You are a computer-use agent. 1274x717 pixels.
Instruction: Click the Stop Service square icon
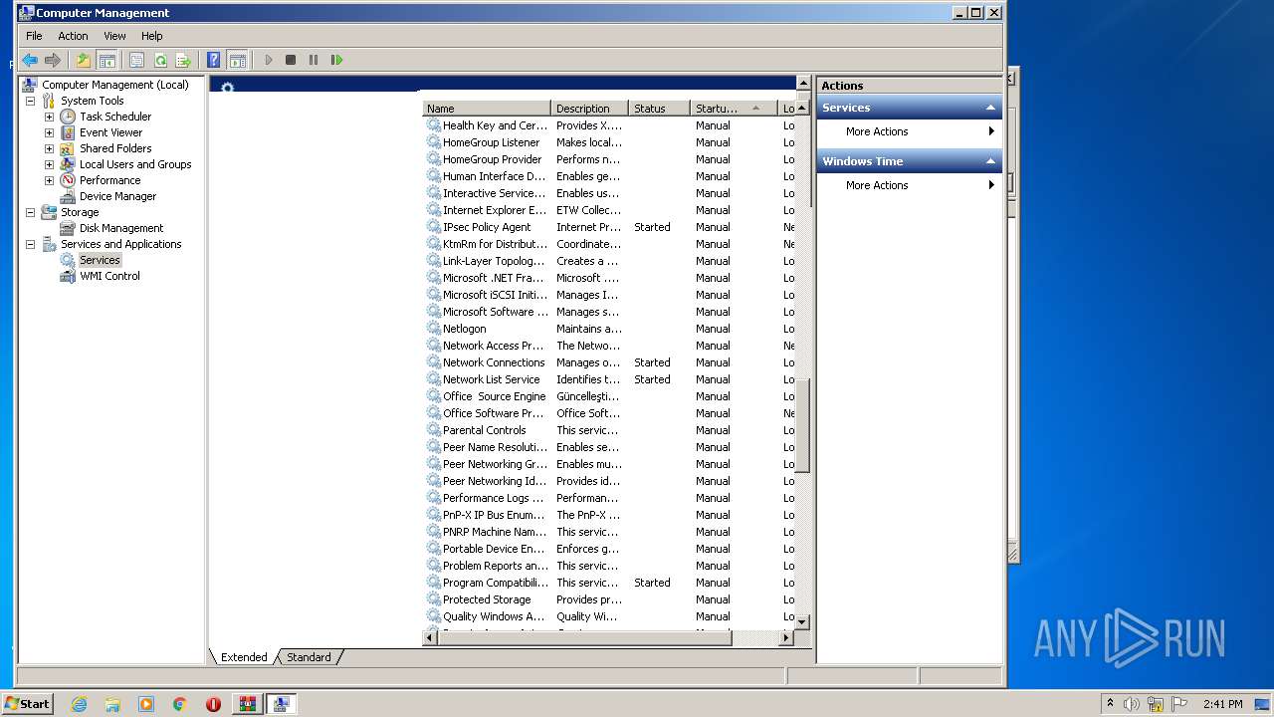pos(291,60)
